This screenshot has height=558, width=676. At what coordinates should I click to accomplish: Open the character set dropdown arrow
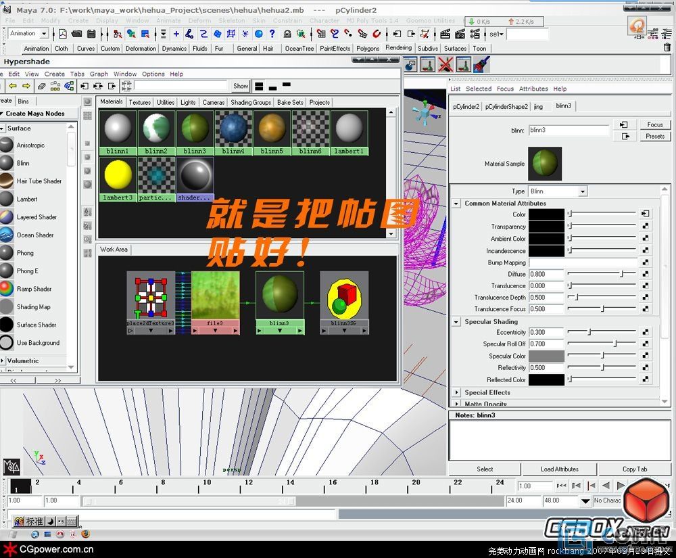585,501
